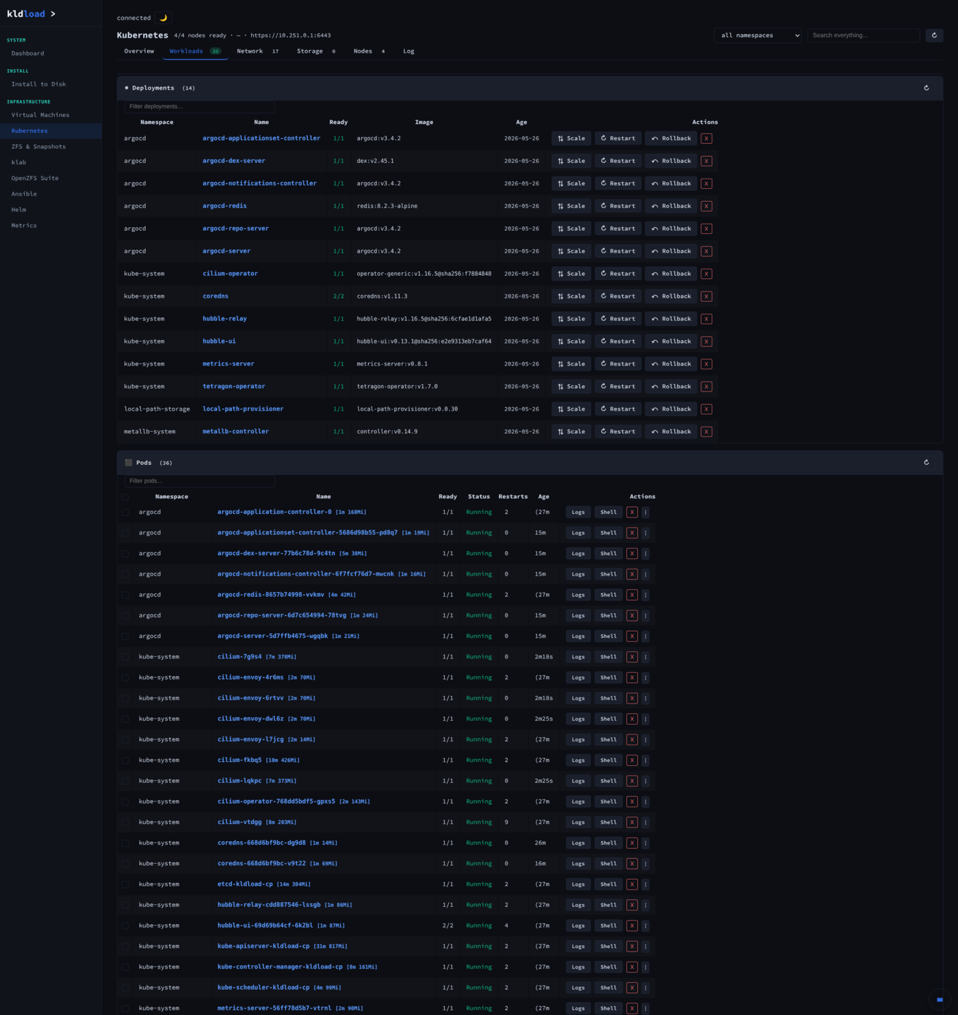
Task: Check the argocd-dex-server pod checkbox
Action: [x=125, y=554]
